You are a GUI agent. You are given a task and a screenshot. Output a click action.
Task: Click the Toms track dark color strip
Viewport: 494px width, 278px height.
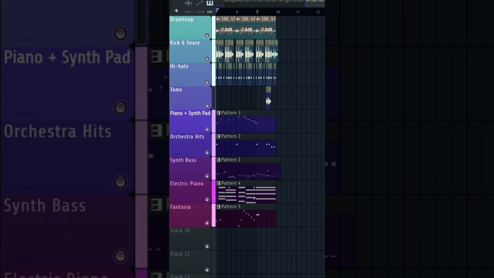(214, 98)
